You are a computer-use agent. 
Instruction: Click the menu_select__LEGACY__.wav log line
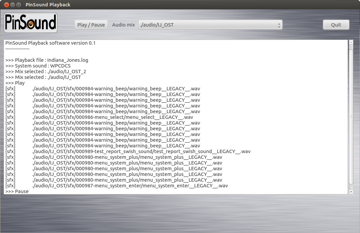(99, 117)
